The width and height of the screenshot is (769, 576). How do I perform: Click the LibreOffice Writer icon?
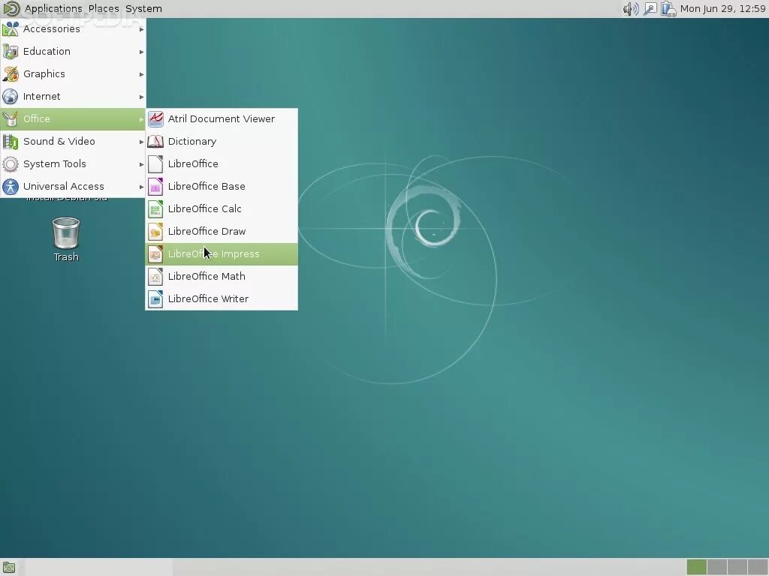(155, 299)
